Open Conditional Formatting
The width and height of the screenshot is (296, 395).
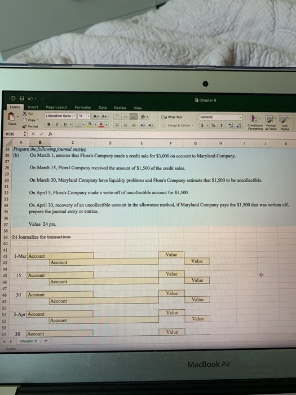pyautogui.click(x=255, y=122)
